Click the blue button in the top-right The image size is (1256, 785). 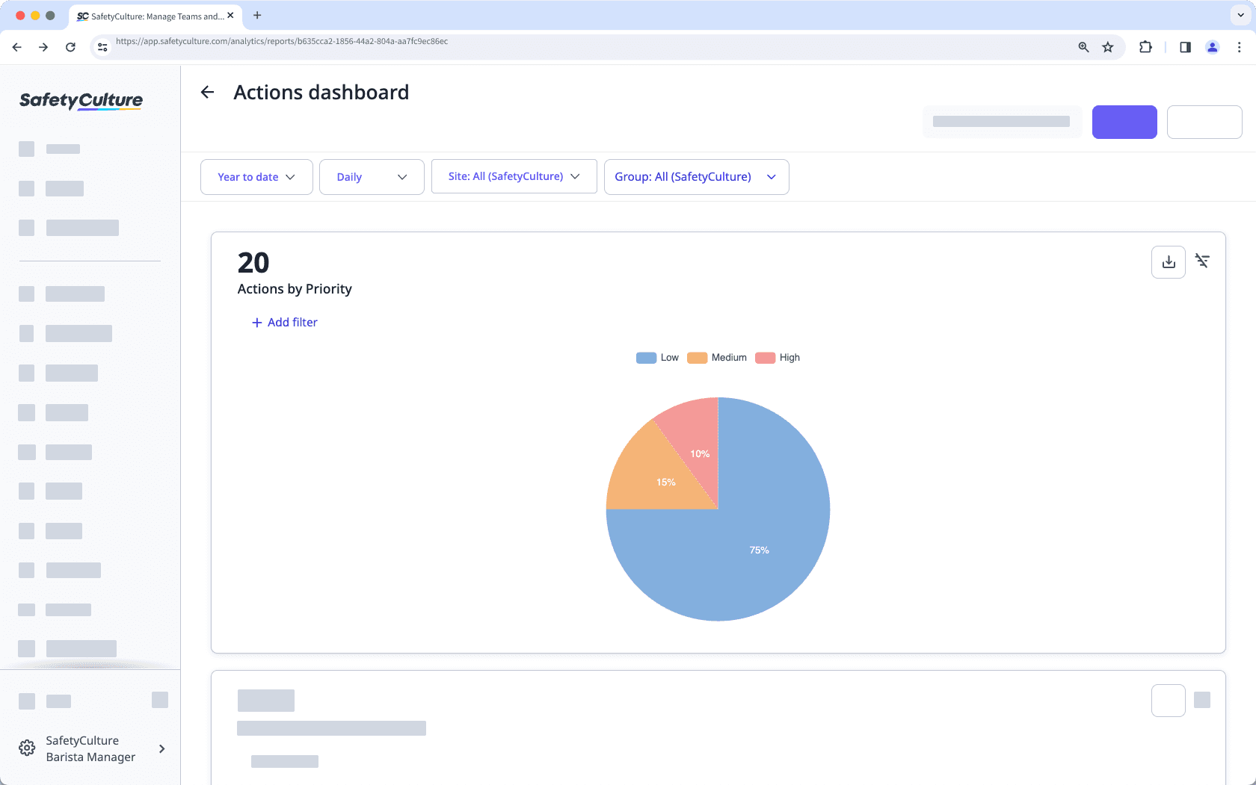tap(1124, 122)
